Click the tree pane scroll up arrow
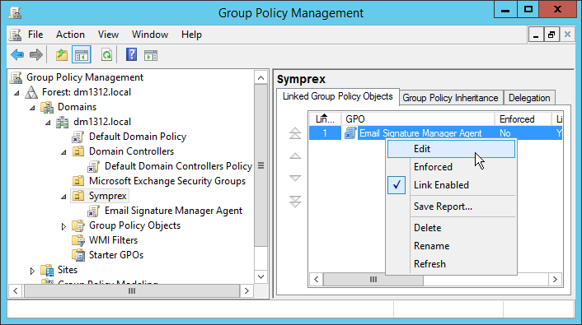This screenshot has height=325, width=582. pyautogui.click(x=261, y=78)
